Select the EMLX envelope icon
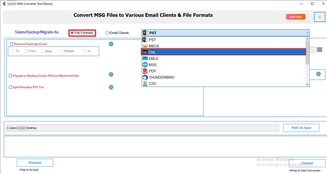 145,59
